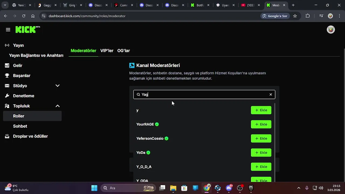The height and width of the screenshot is (194, 345).
Task: Close the YouTube (1033) browser tab
Action: [x=259, y=5]
